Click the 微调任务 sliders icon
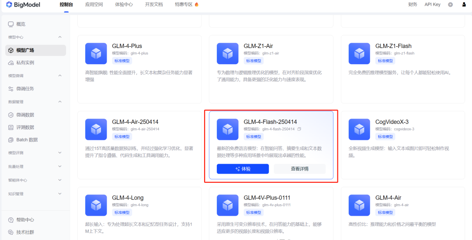The image size is (472, 240). point(11,89)
